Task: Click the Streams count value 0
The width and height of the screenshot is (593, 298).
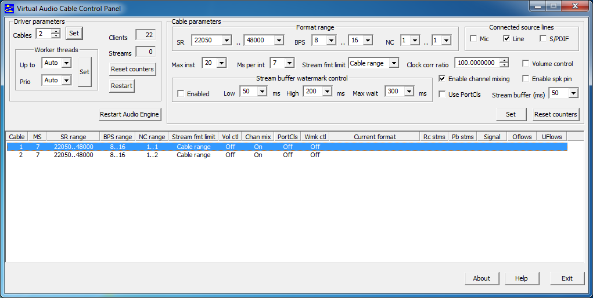Action: click(146, 52)
